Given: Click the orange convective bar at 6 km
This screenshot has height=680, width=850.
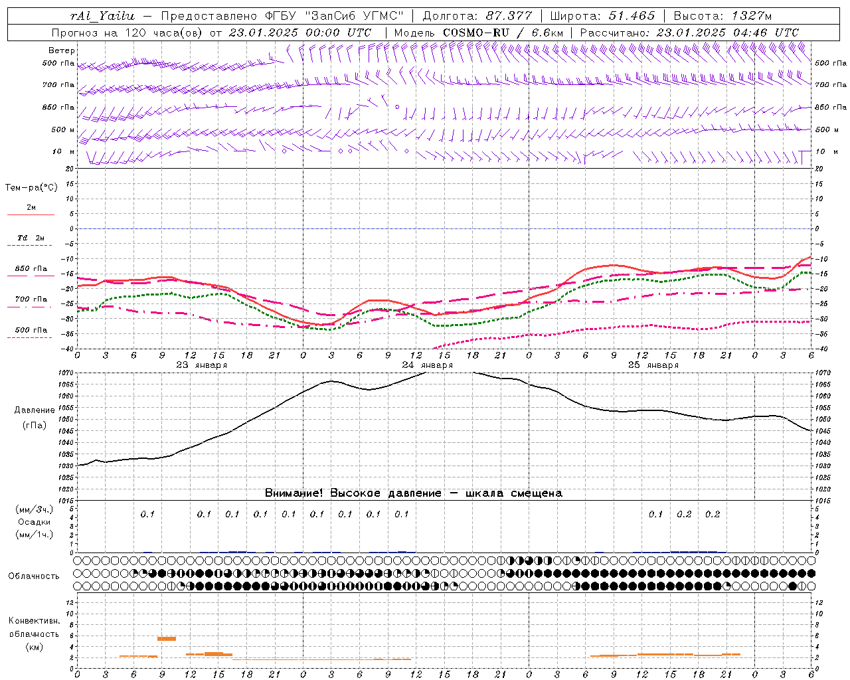Looking at the screenshot, I should (x=167, y=639).
